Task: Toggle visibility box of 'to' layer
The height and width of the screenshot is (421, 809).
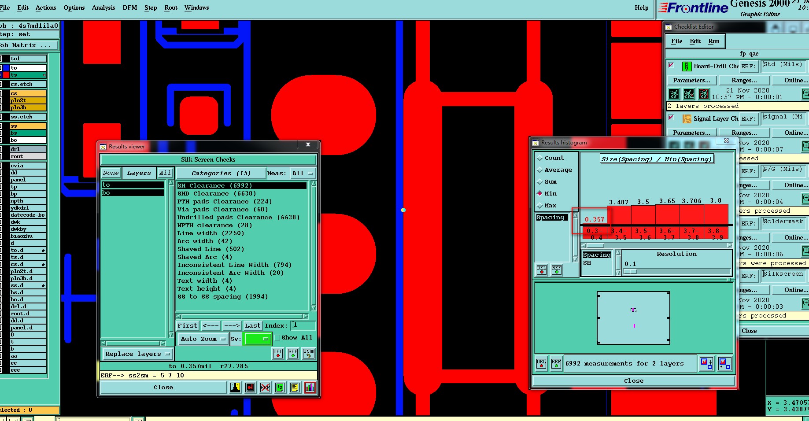Action: pos(1,68)
